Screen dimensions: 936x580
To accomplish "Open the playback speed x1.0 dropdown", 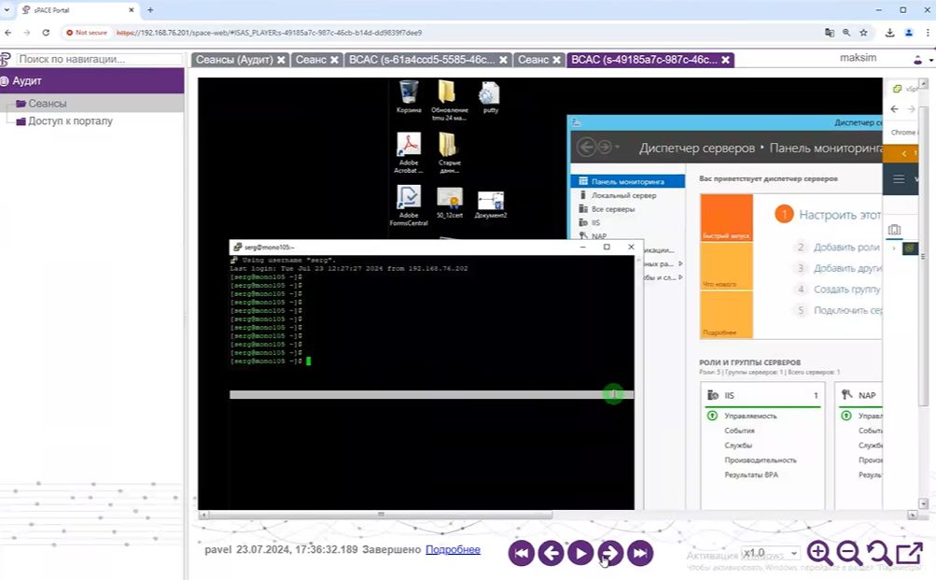I will pos(771,553).
